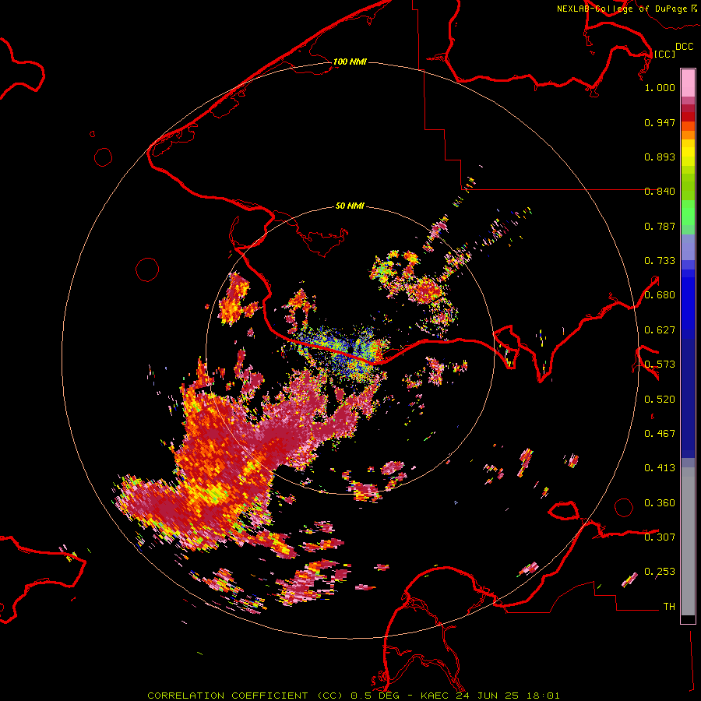The width and height of the screenshot is (701, 701).
Task: Select the 0.520 scale value
Action: click(x=660, y=400)
